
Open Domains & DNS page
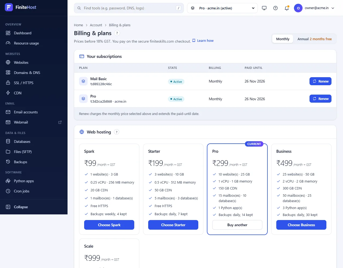(34, 73)
